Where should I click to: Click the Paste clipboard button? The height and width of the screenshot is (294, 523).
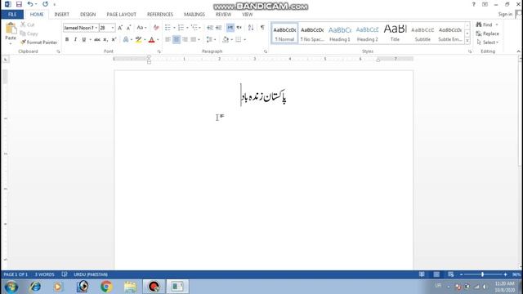click(11, 33)
